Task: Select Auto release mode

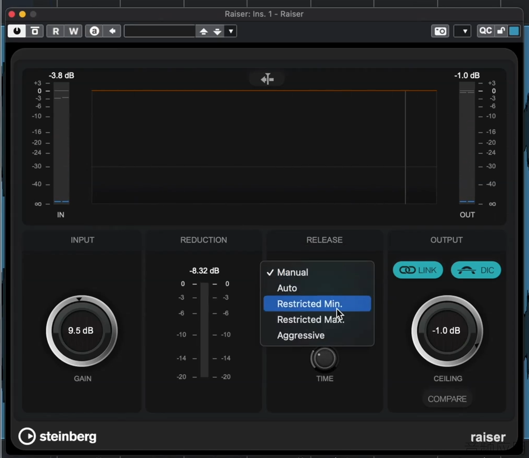Action: (317, 288)
